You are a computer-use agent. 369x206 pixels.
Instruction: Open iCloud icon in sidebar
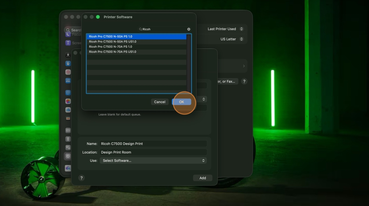coord(68,110)
